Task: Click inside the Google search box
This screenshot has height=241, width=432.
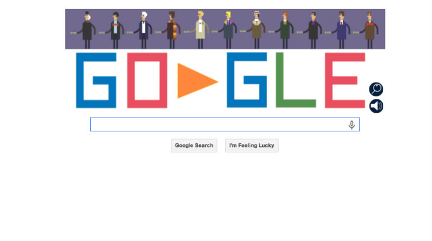Action: click(x=225, y=125)
